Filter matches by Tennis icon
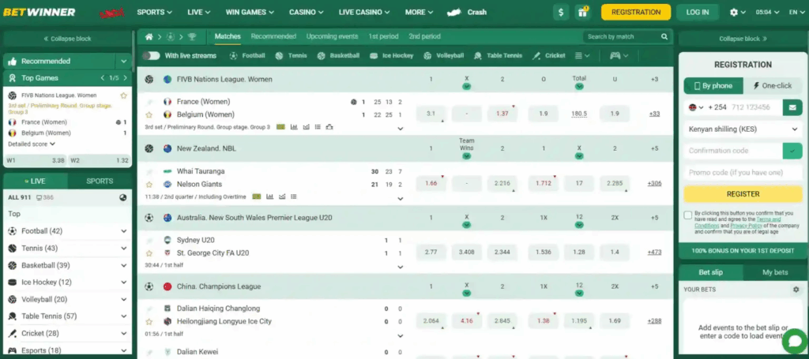 click(279, 56)
